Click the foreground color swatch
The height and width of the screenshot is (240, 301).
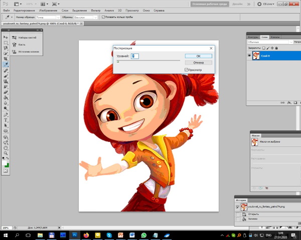pyautogui.click(x=4, y=163)
